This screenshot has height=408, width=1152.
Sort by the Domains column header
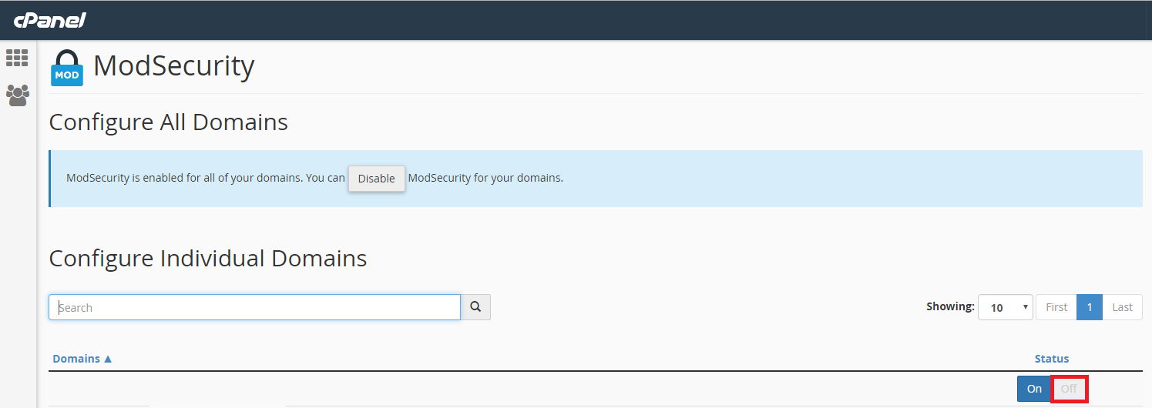coord(82,359)
